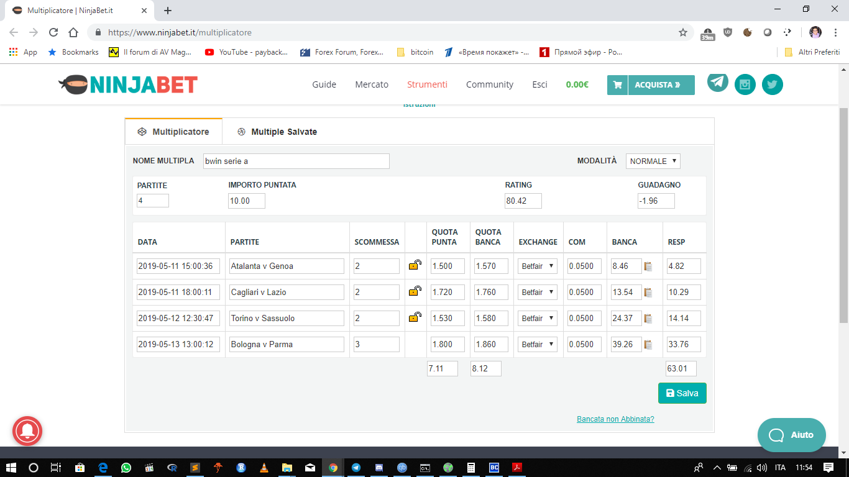The width and height of the screenshot is (849, 477).
Task: Reload the page in Chrome
Action: point(53,32)
